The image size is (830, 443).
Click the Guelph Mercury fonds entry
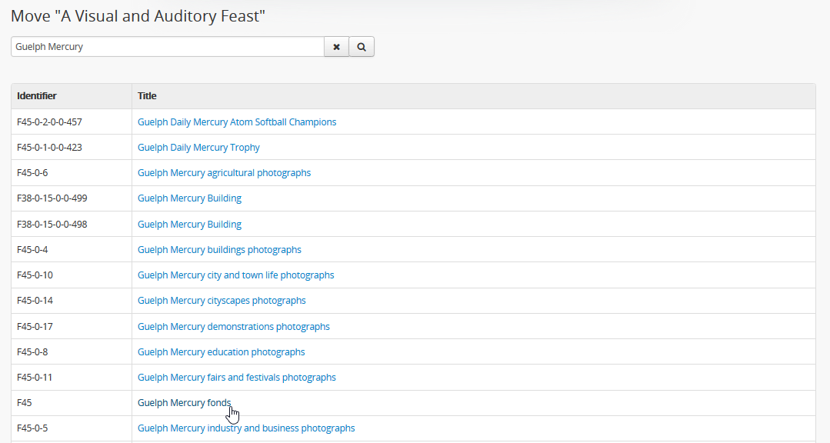[184, 403]
